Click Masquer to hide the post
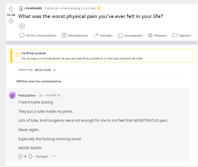The height and width of the screenshot is (167, 198). click(x=157, y=36)
